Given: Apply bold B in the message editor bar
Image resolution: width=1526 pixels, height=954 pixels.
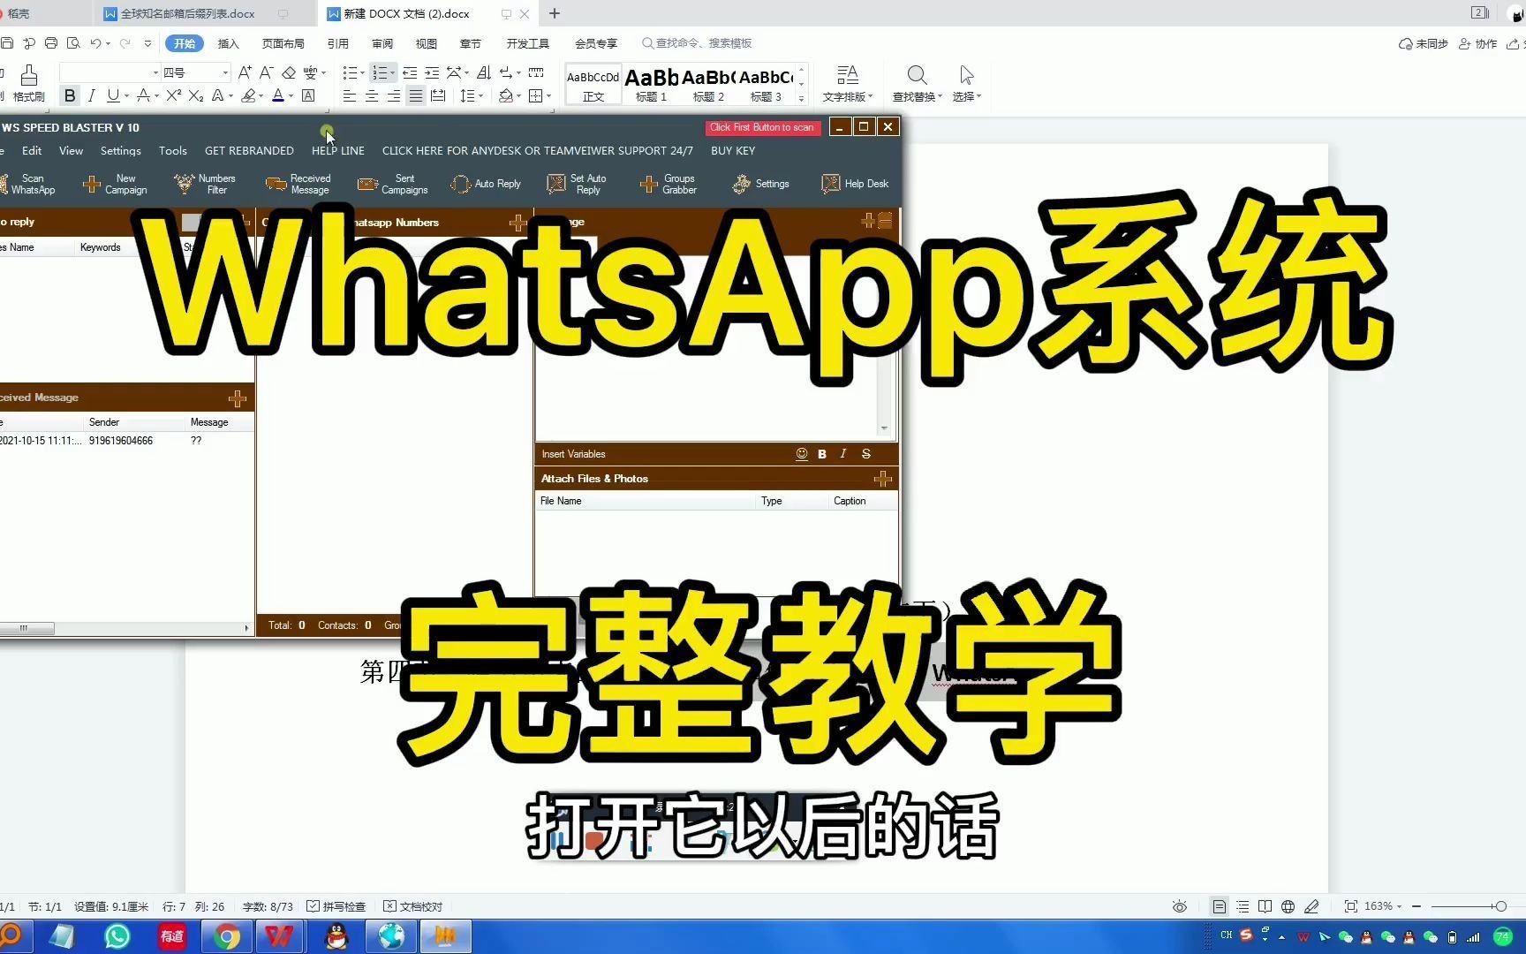Looking at the screenshot, I should tap(822, 454).
